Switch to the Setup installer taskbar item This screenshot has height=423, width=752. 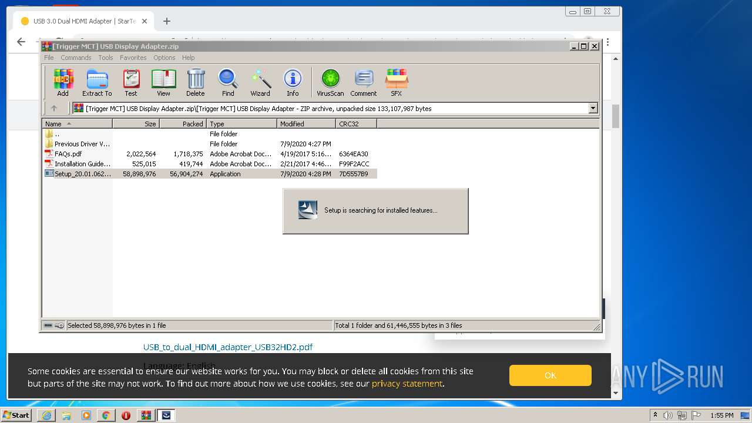pyautogui.click(x=166, y=415)
